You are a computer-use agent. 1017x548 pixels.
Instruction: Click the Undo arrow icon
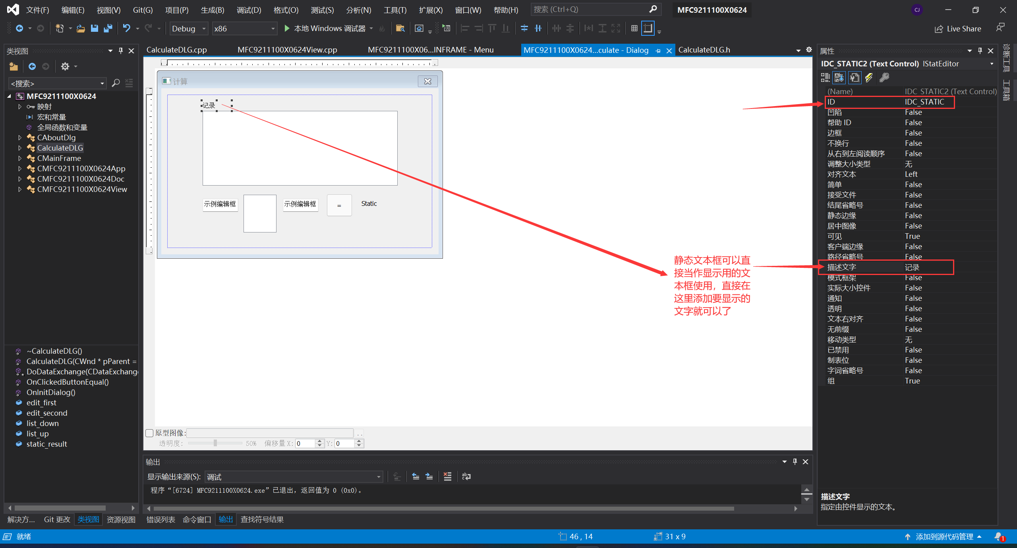[x=126, y=28]
